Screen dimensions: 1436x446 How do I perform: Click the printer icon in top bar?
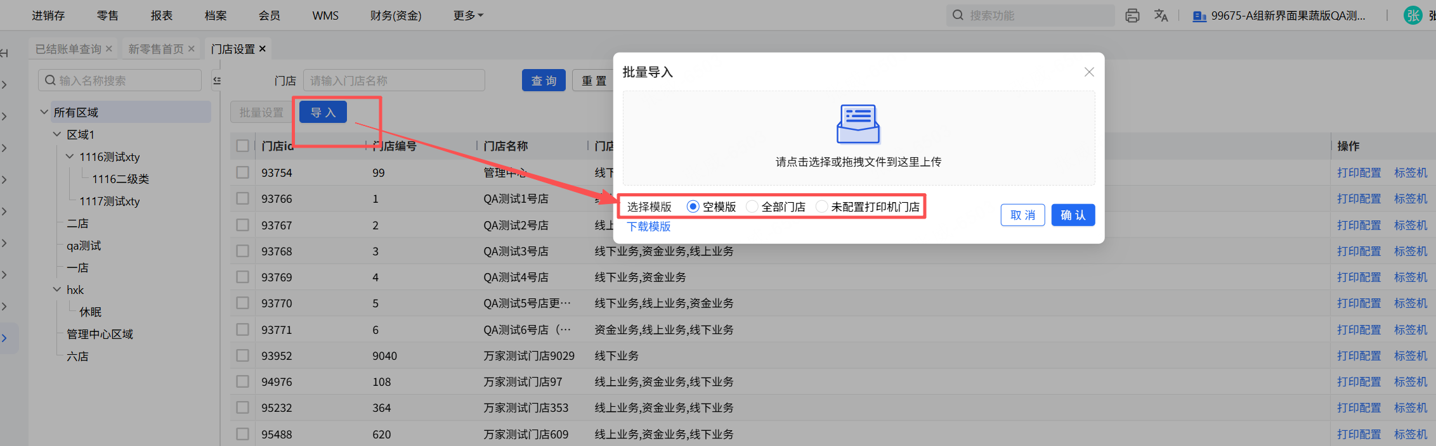click(1132, 16)
